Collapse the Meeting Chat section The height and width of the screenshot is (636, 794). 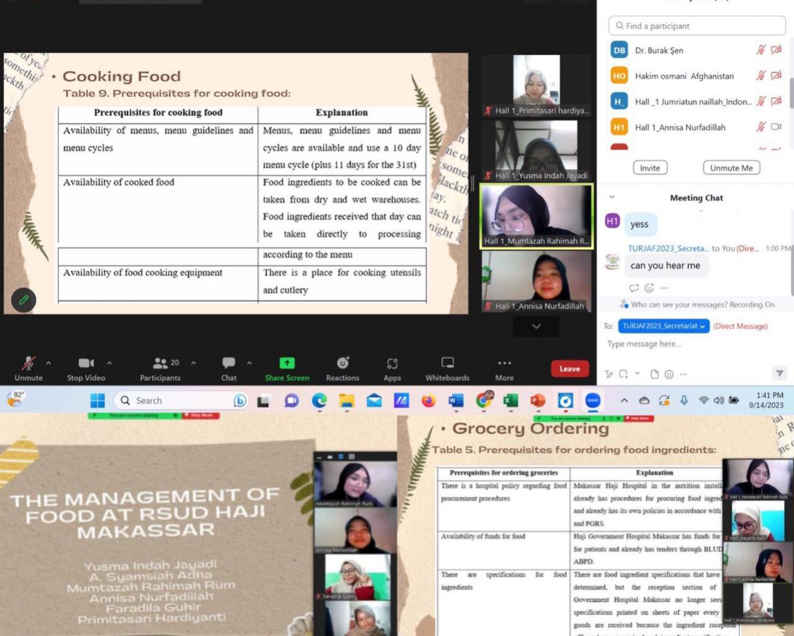tap(612, 197)
